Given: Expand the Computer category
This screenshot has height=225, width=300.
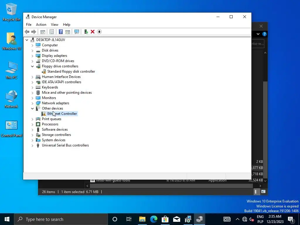Looking at the screenshot, I should point(32,45).
